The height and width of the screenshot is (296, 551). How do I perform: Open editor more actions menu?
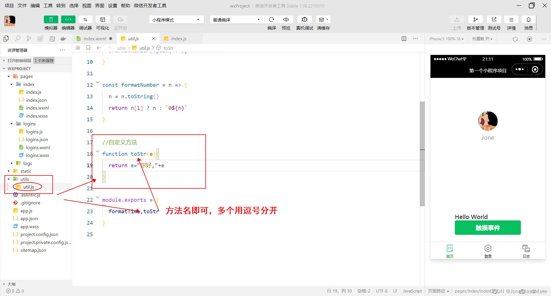415,39
